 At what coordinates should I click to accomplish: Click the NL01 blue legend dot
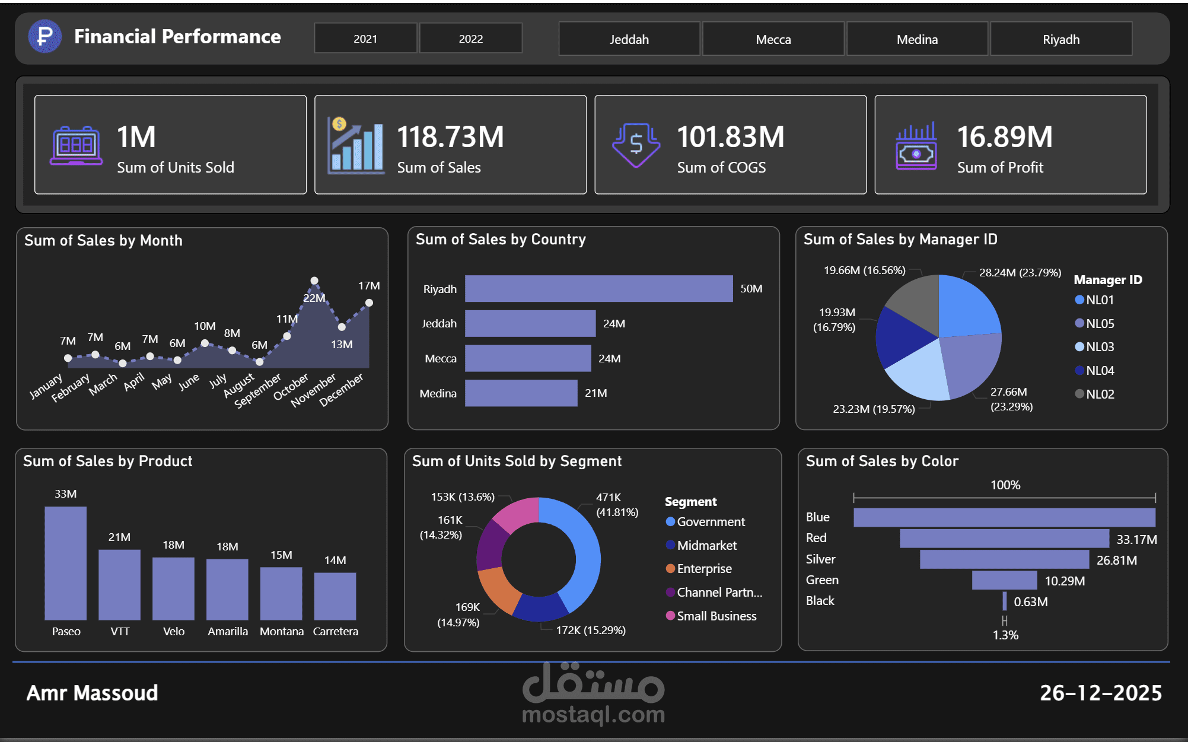[x=1079, y=300]
